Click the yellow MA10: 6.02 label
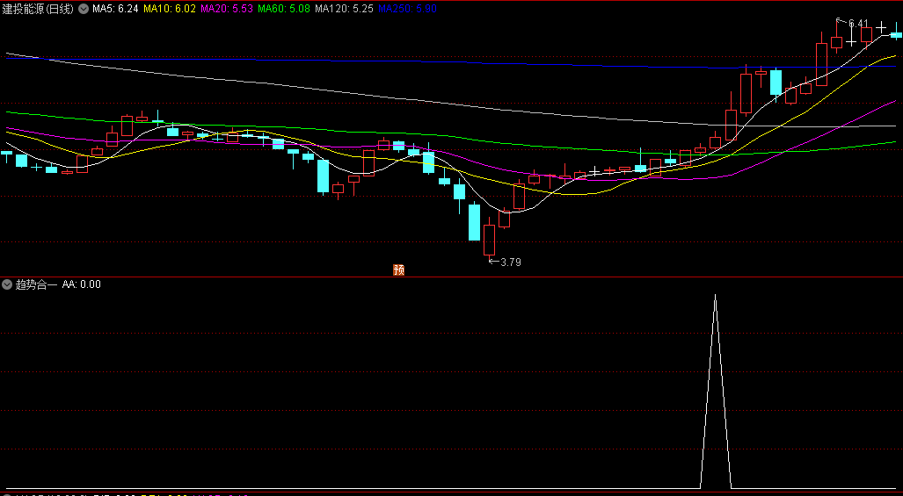This screenshot has width=903, height=496. click(170, 9)
